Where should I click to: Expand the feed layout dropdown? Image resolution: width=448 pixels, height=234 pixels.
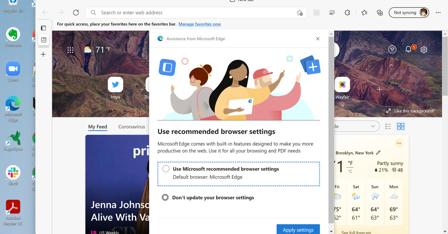(x=373, y=126)
